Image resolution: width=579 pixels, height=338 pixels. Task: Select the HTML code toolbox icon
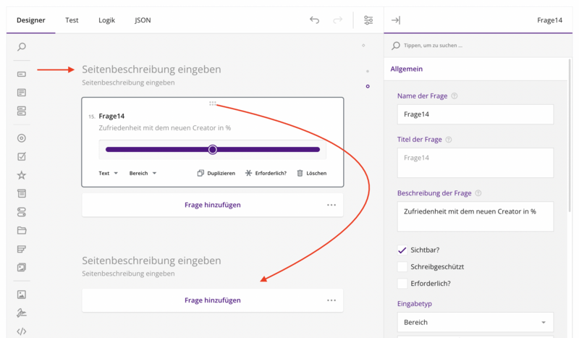click(x=22, y=331)
